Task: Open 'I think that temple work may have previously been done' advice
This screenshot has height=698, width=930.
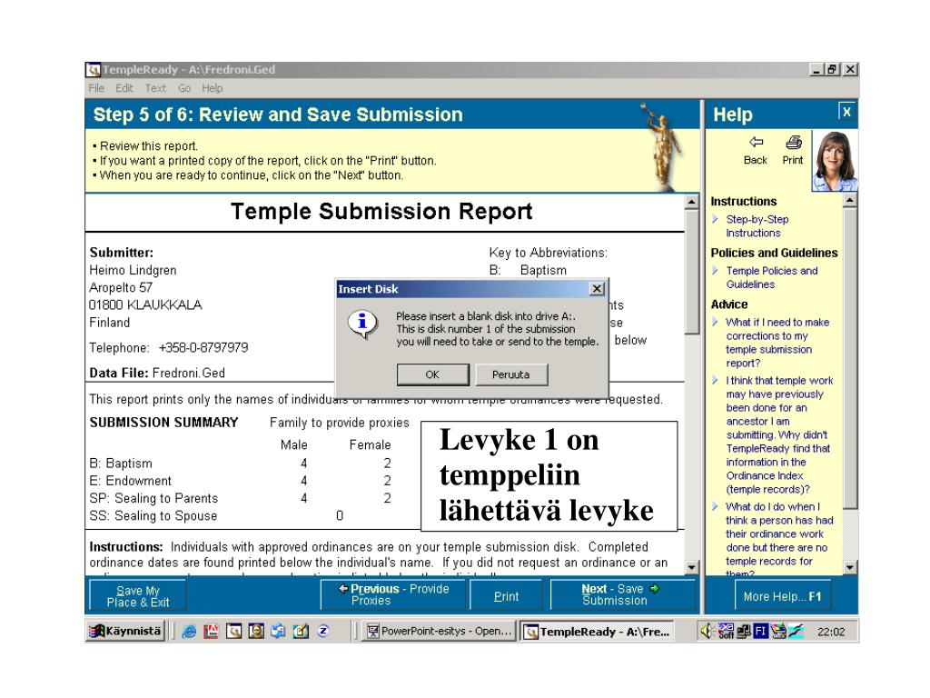Action: coord(779,435)
